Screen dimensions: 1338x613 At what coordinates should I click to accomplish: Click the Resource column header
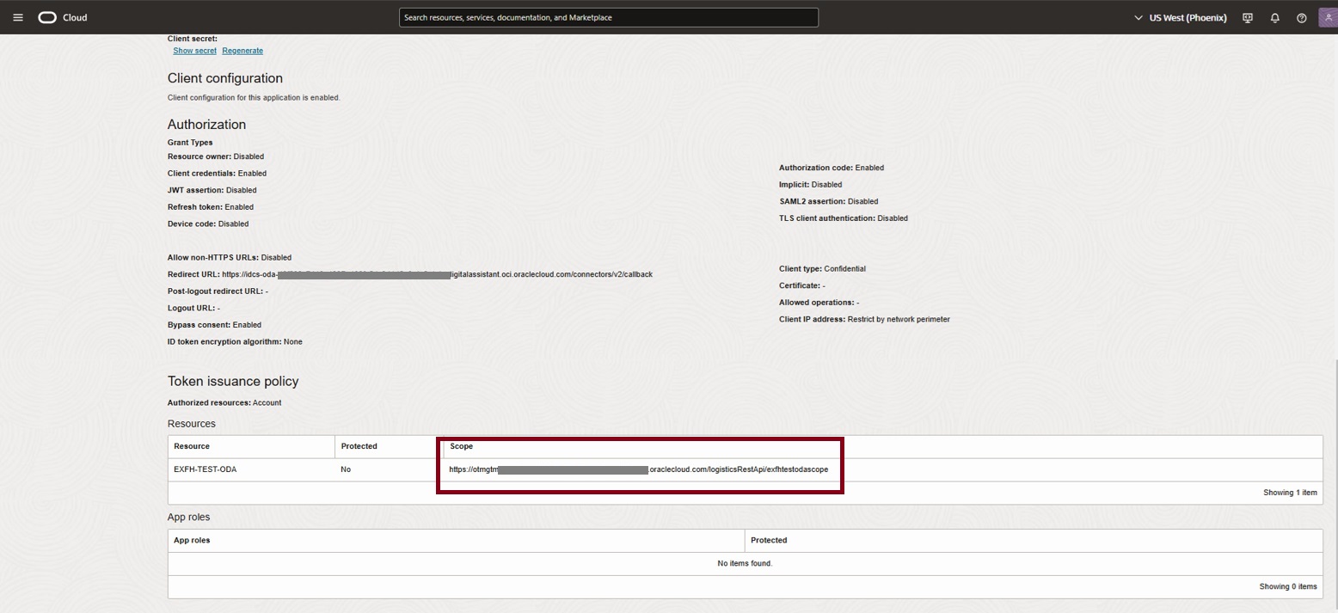click(192, 446)
